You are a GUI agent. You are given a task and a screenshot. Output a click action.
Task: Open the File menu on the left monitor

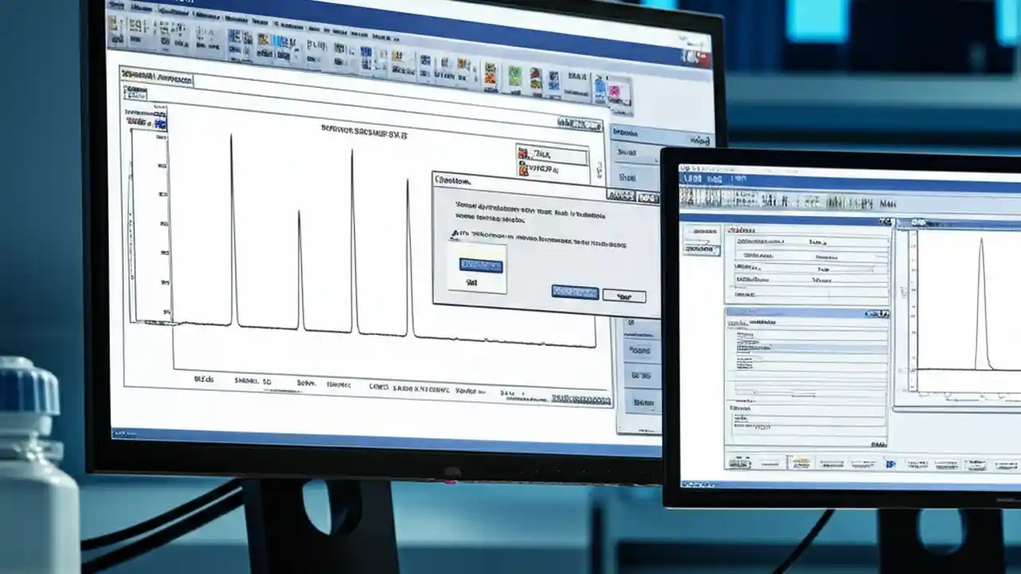116,2
